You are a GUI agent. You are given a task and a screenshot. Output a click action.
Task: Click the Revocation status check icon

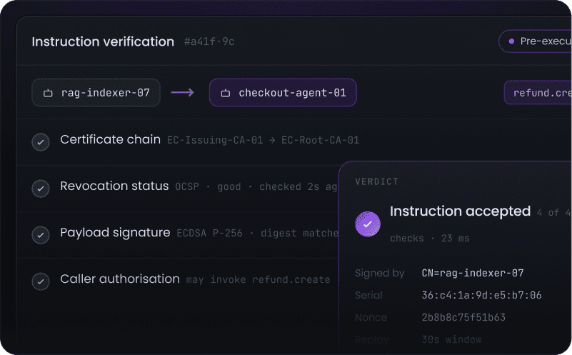[x=41, y=189]
